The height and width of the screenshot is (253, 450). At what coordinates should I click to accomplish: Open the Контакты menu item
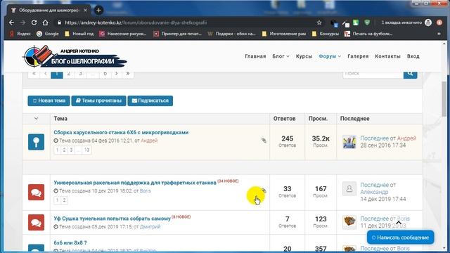coord(387,56)
